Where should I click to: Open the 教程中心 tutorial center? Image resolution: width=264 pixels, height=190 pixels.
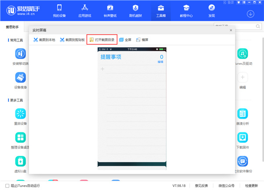[186, 11]
